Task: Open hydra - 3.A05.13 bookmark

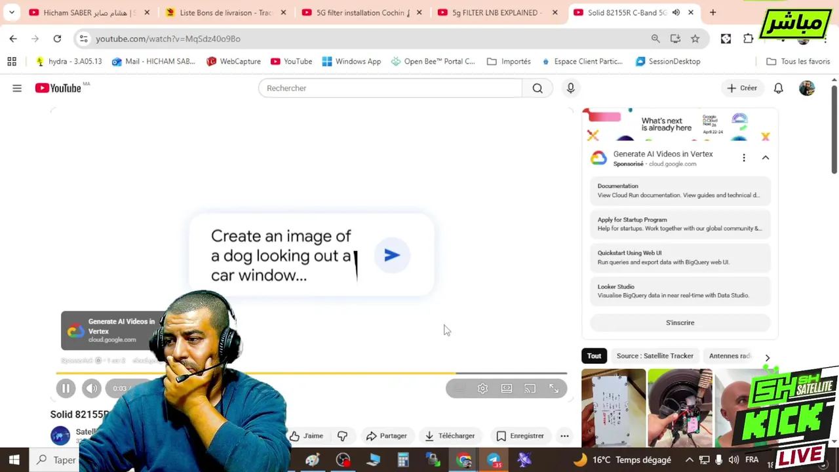Action: [69, 61]
